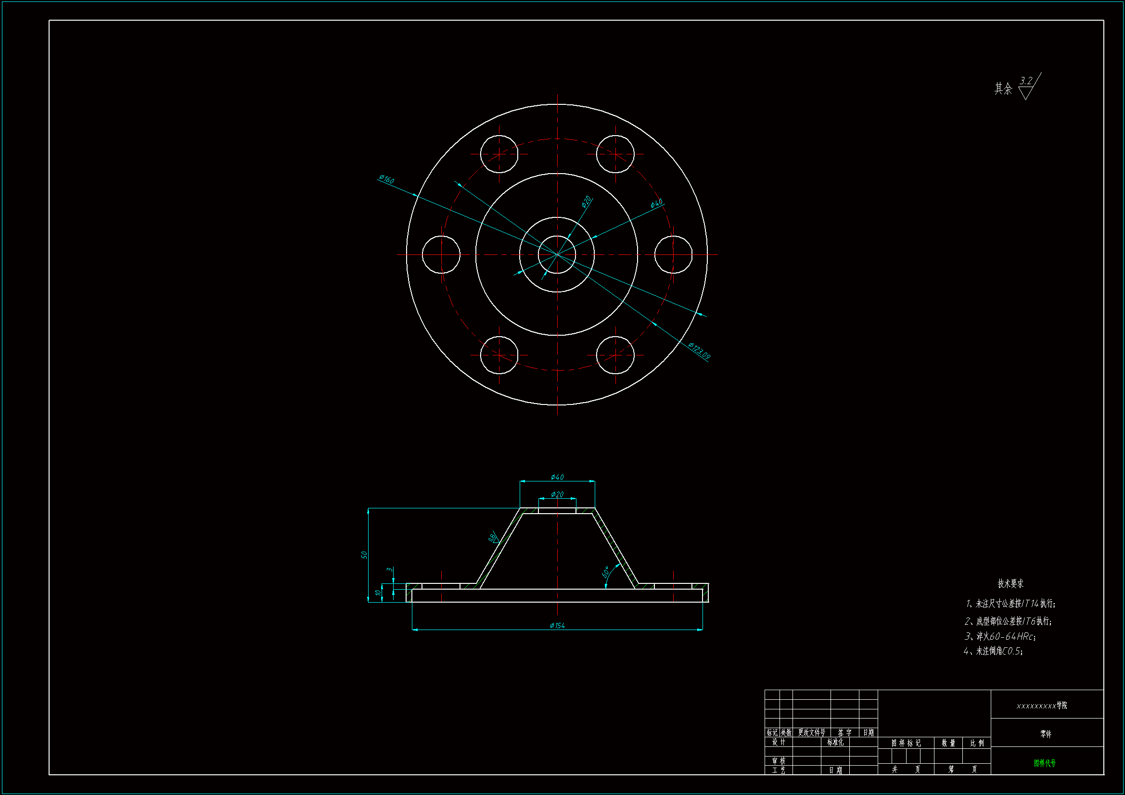Click the 零件 title block cell
Image resolution: width=1125 pixels, height=795 pixels.
click(x=1046, y=734)
